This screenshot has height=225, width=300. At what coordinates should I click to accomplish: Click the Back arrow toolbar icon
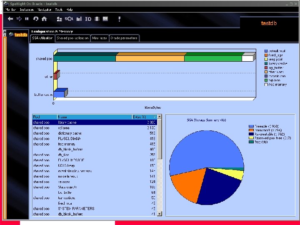[x=10, y=19]
